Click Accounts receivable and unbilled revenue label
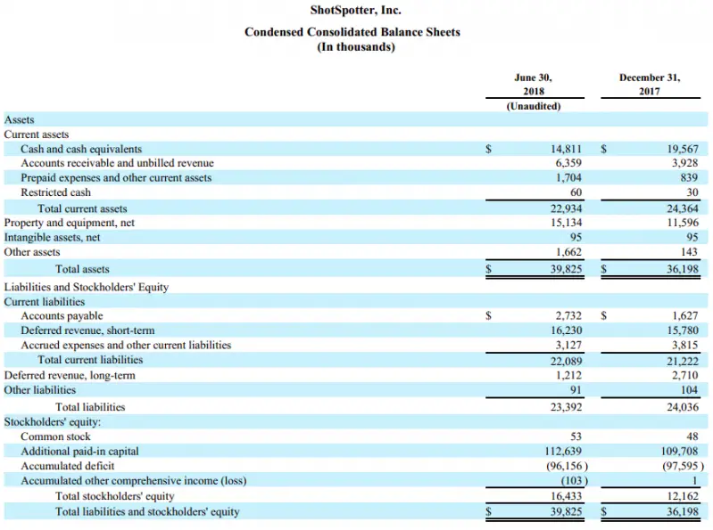Image resolution: width=713 pixels, height=530 pixels. coord(117,164)
